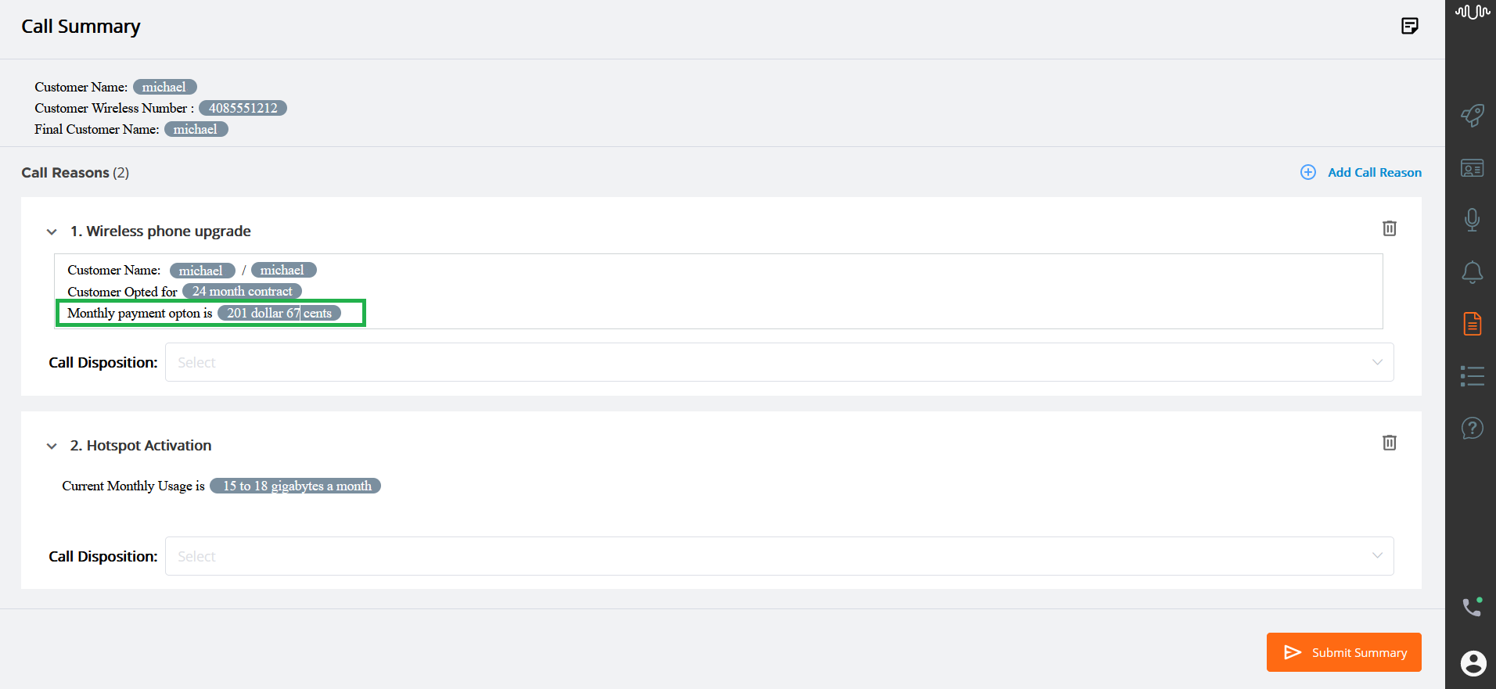Delete the Wireless phone upgrade call reason

tap(1389, 228)
